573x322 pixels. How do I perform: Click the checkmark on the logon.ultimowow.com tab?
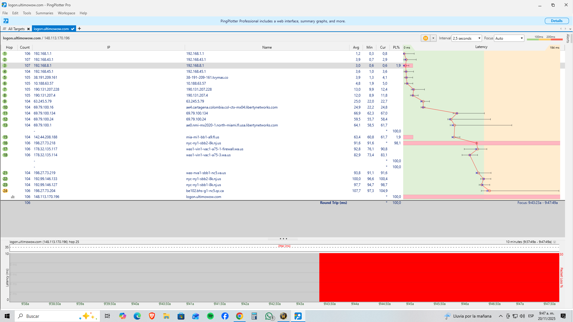(x=73, y=29)
